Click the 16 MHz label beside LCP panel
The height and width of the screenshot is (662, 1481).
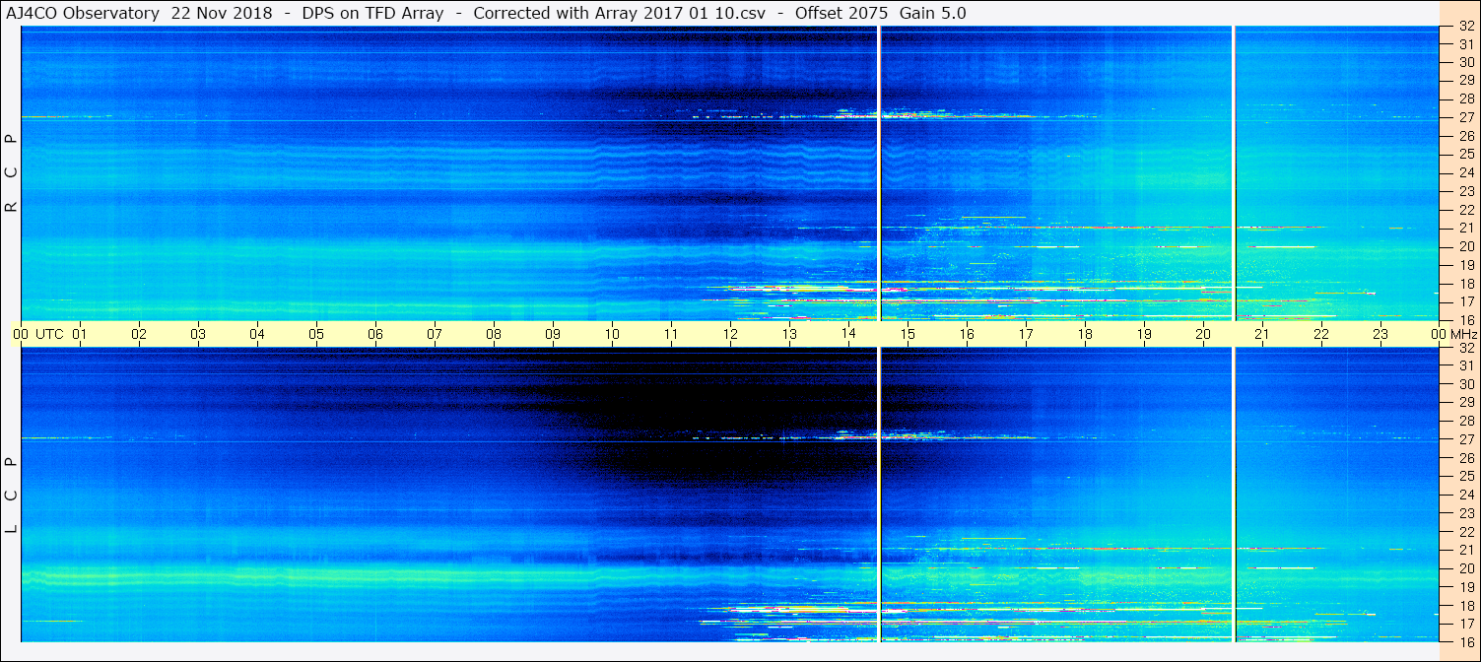point(1466,641)
